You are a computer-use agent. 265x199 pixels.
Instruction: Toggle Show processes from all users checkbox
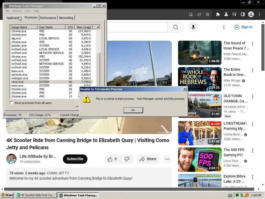11,103
